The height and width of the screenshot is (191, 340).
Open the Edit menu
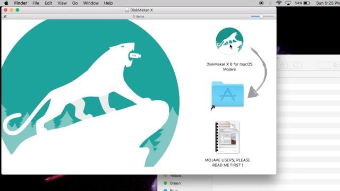click(48, 3)
